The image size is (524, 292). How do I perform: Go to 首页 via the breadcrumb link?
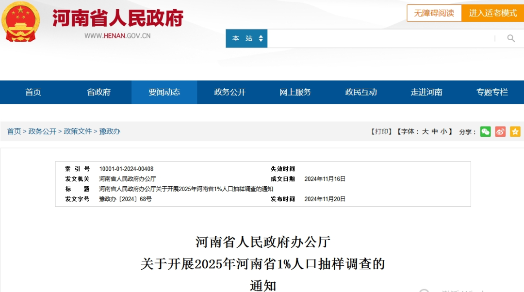13,131
